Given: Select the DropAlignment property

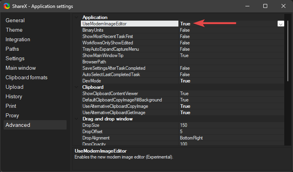Looking at the screenshot, I should point(96,138).
